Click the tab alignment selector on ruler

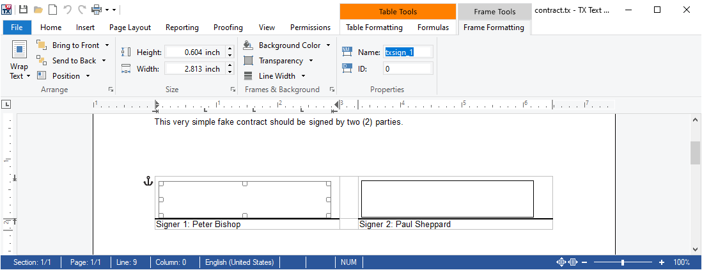7,105
